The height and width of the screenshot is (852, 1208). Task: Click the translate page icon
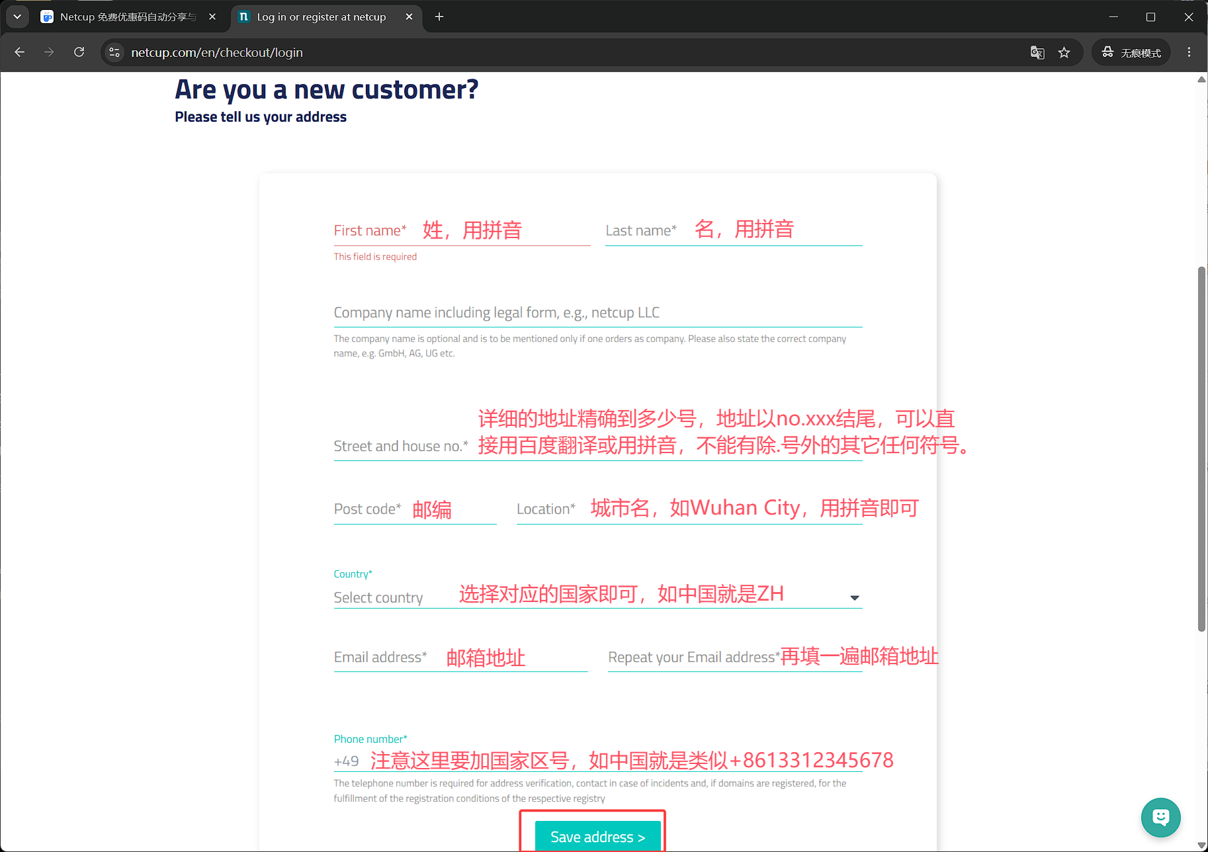click(1037, 52)
